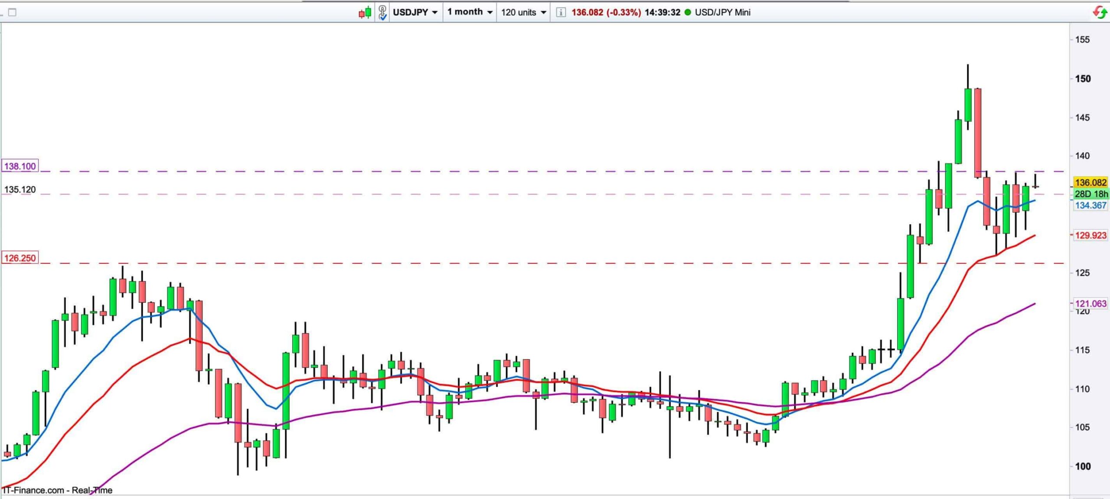
Task: Select the 138.100 purple level label
Action: pyautogui.click(x=20, y=166)
